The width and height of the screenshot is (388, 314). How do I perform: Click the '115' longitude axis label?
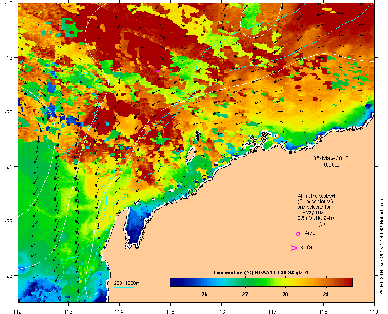point(170,311)
